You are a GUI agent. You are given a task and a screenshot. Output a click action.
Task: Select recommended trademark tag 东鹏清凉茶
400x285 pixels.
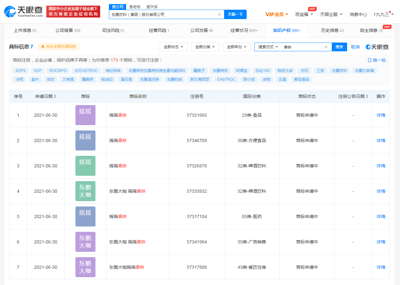click(x=150, y=79)
